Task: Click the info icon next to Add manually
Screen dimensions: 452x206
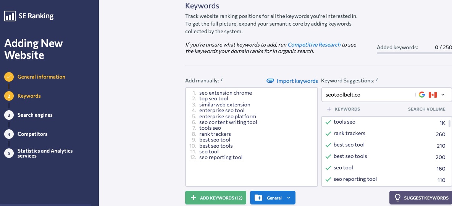Action: point(222,80)
